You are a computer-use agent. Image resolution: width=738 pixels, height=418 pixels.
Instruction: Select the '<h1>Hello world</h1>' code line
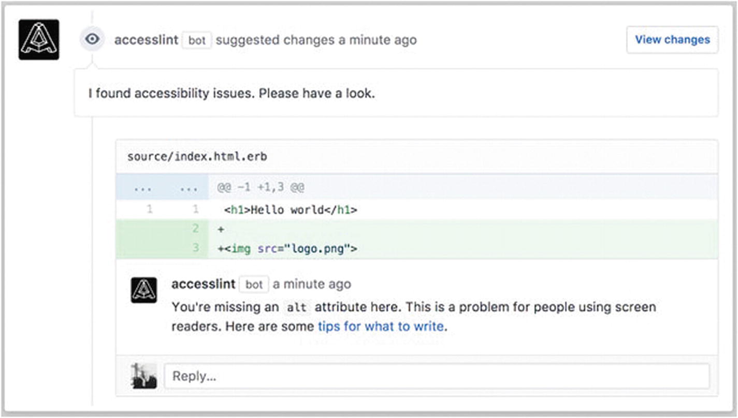291,210
